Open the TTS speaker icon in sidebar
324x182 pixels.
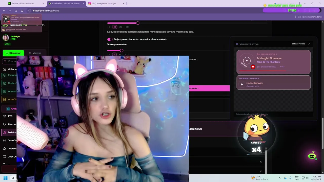4,116
